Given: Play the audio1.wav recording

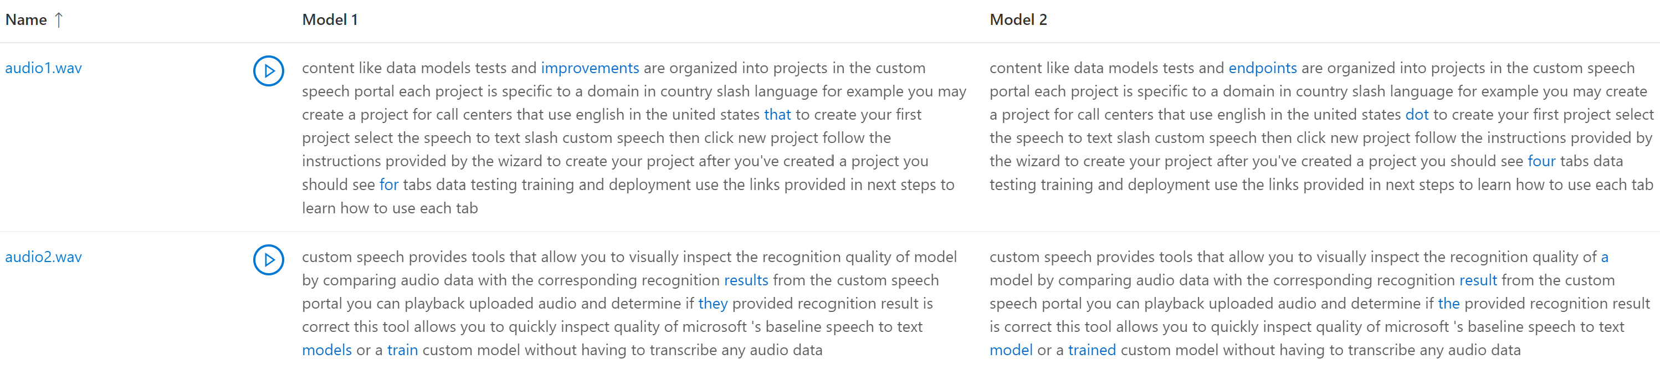Looking at the screenshot, I should point(268,71).
